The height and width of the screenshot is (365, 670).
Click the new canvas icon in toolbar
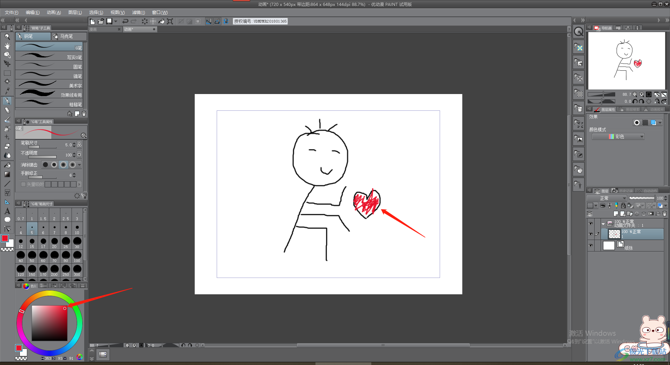coord(92,21)
